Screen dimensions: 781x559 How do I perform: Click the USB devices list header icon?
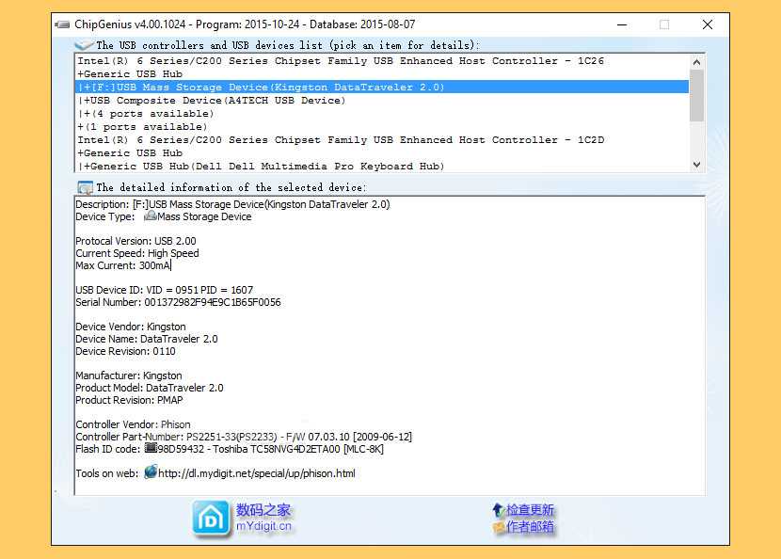[x=84, y=45]
